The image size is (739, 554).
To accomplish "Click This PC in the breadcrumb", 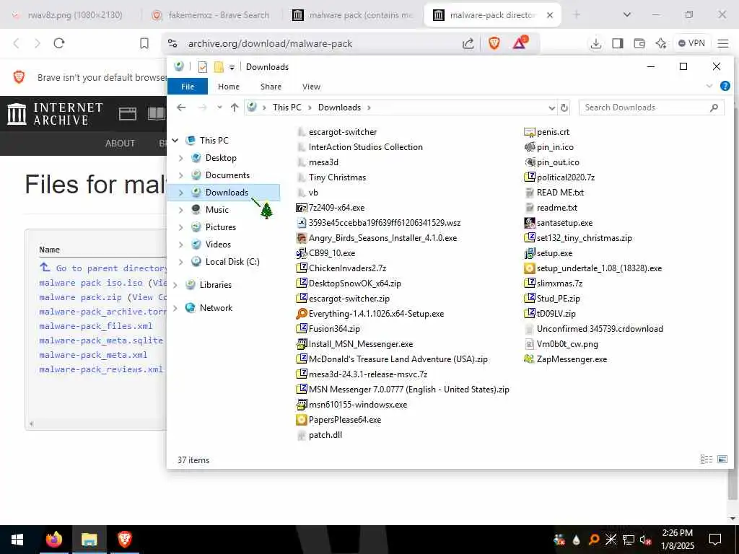I will 287,107.
